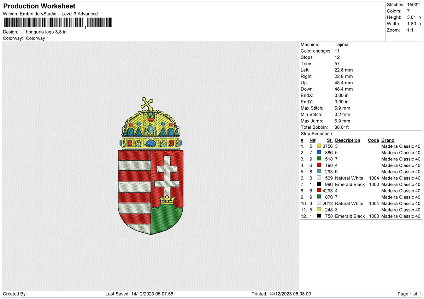Click 'Madeira Classic 40' brand in stop 1
This screenshot has width=424, height=299.
[x=401, y=146]
